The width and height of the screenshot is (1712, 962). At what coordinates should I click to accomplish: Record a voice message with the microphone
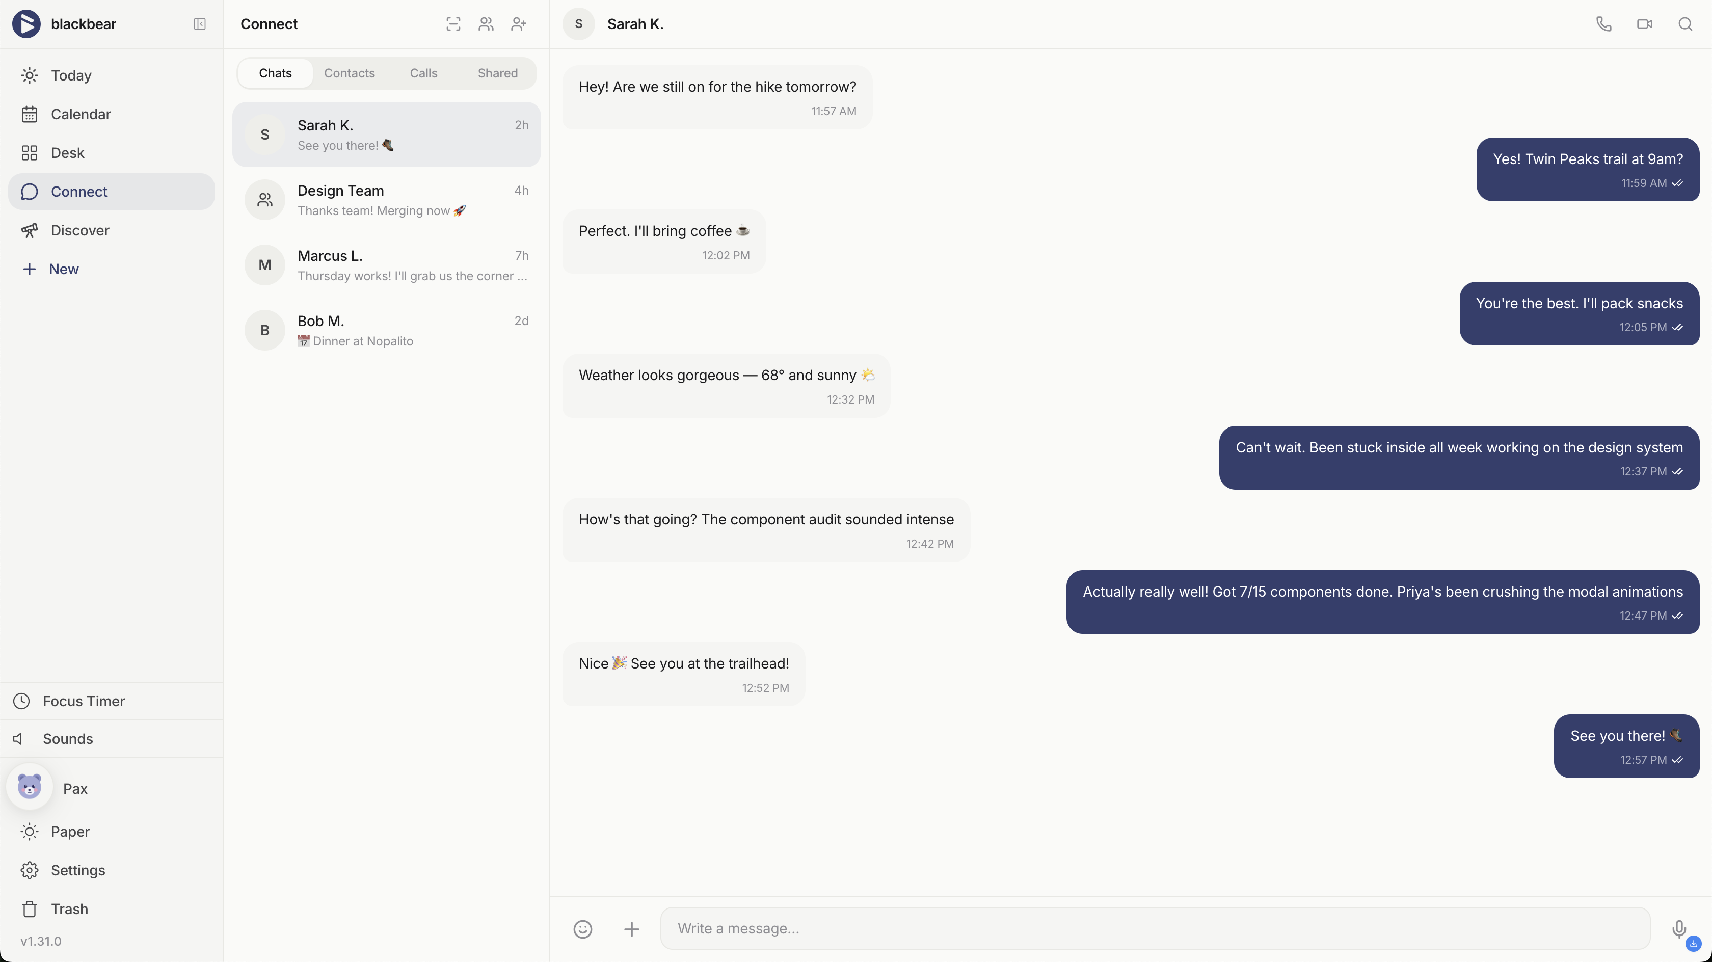click(1679, 929)
